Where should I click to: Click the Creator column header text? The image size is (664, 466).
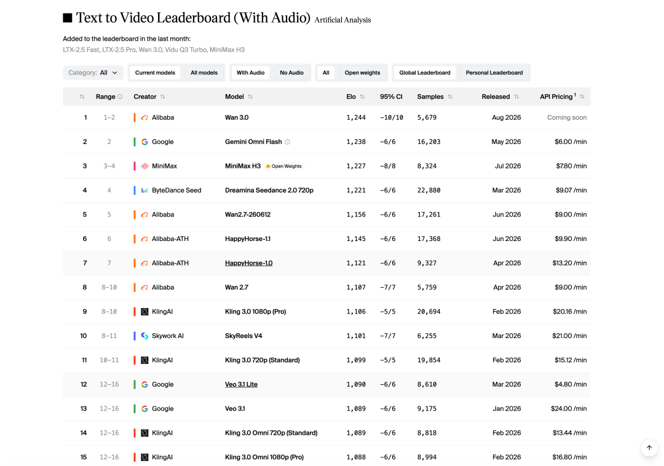pyautogui.click(x=145, y=97)
